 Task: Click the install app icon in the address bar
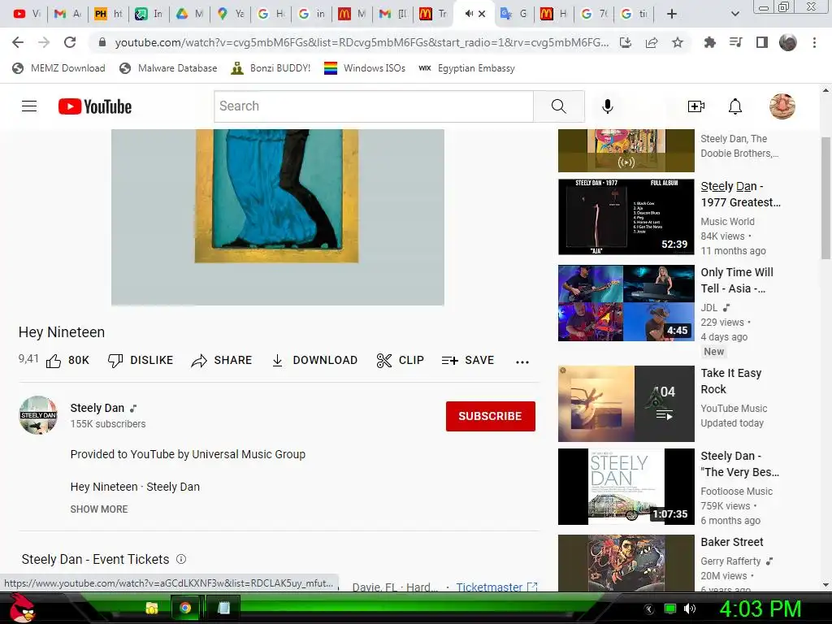(626, 42)
